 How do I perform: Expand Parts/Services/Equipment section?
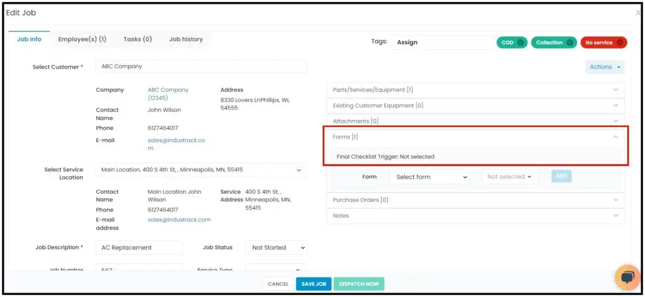coord(475,90)
